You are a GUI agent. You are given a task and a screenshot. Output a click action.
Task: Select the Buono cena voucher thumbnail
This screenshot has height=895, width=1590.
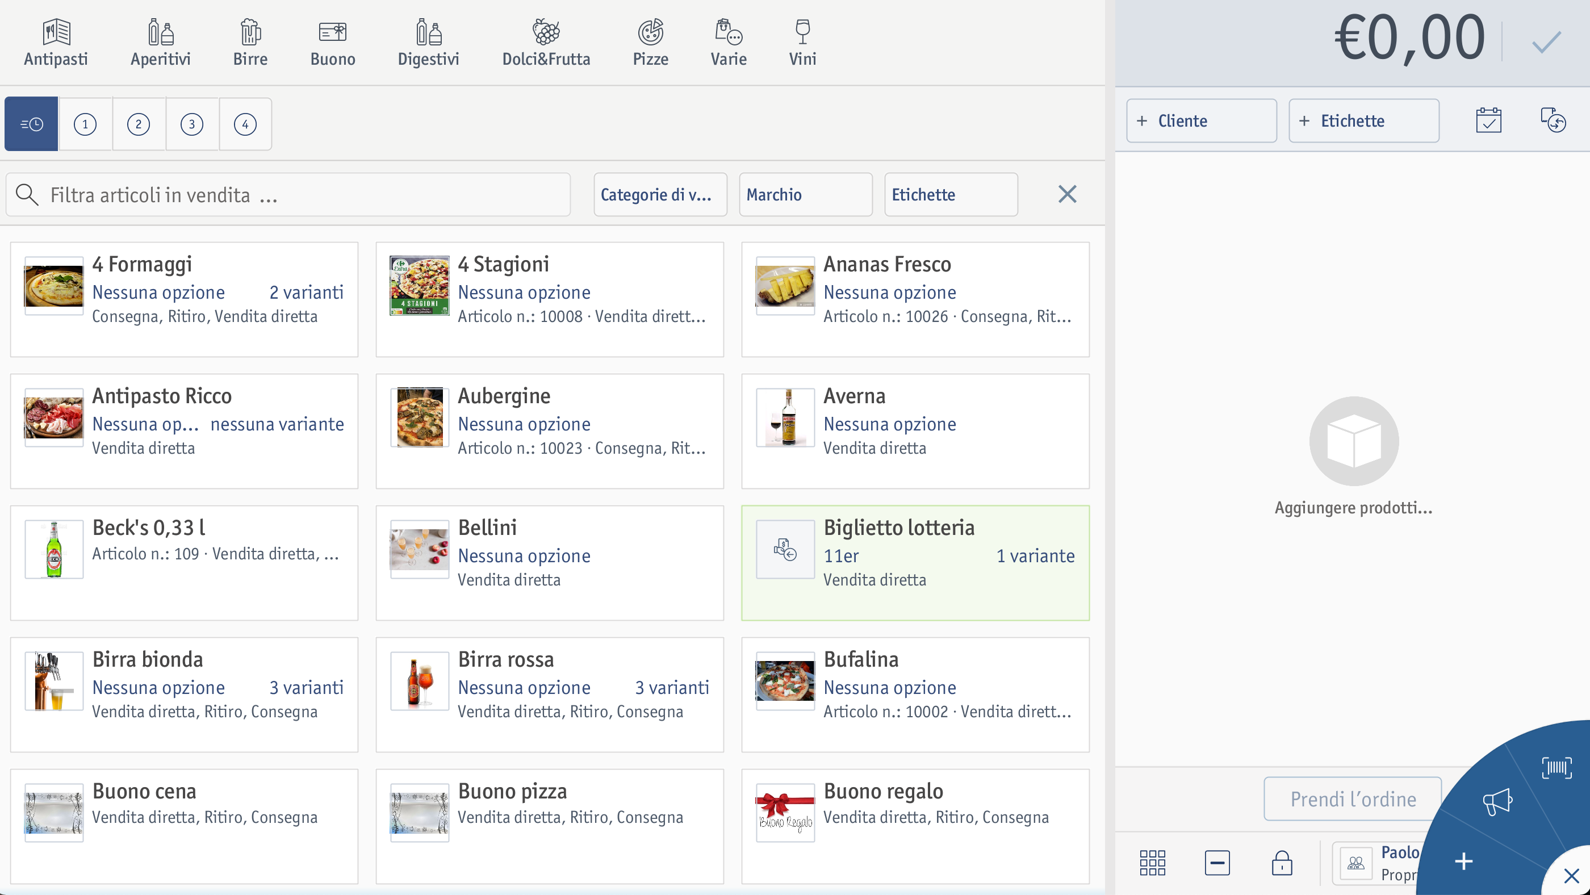[x=54, y=813]
